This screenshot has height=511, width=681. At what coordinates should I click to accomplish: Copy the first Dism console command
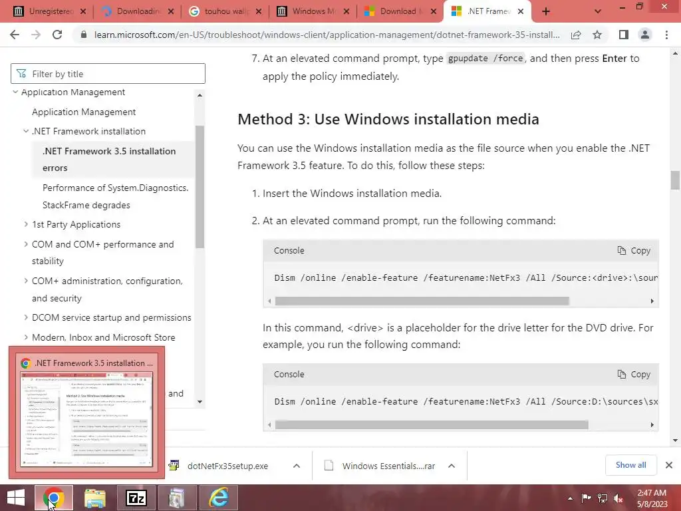coord(634,251)
